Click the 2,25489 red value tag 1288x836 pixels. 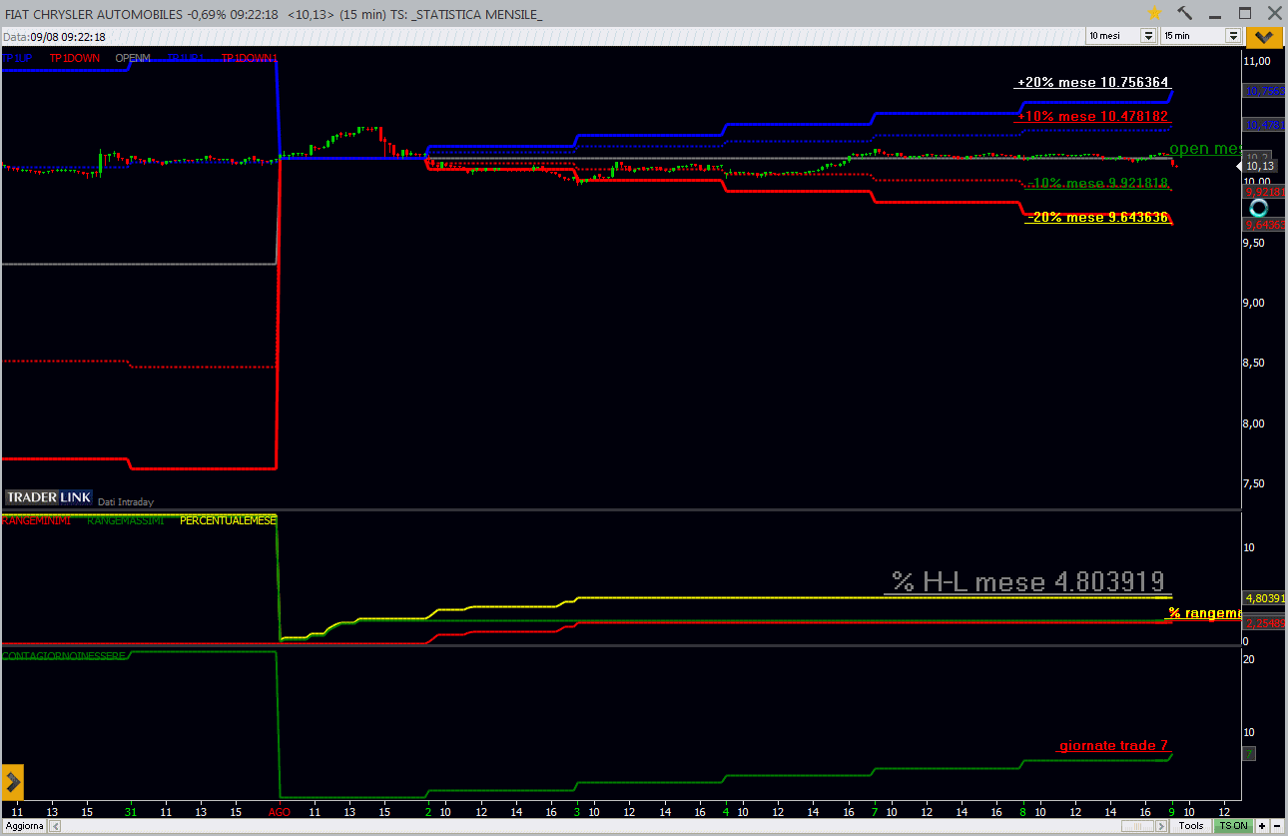(1264, 622)
